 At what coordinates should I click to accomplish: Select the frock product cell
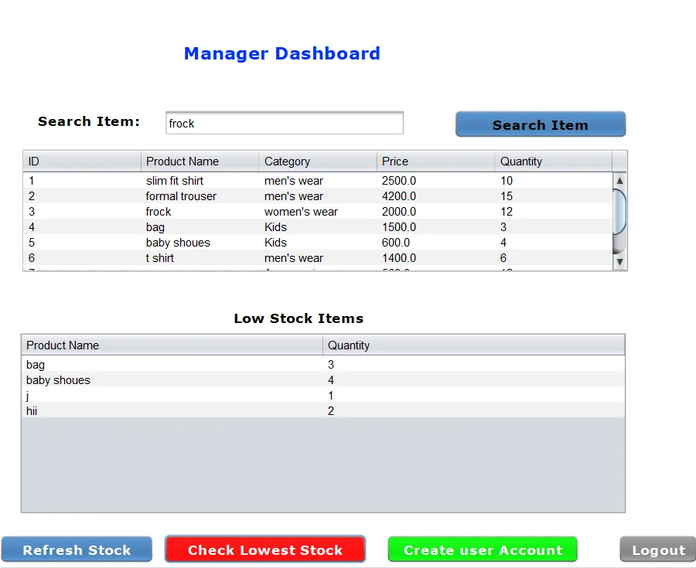[200, 212]
